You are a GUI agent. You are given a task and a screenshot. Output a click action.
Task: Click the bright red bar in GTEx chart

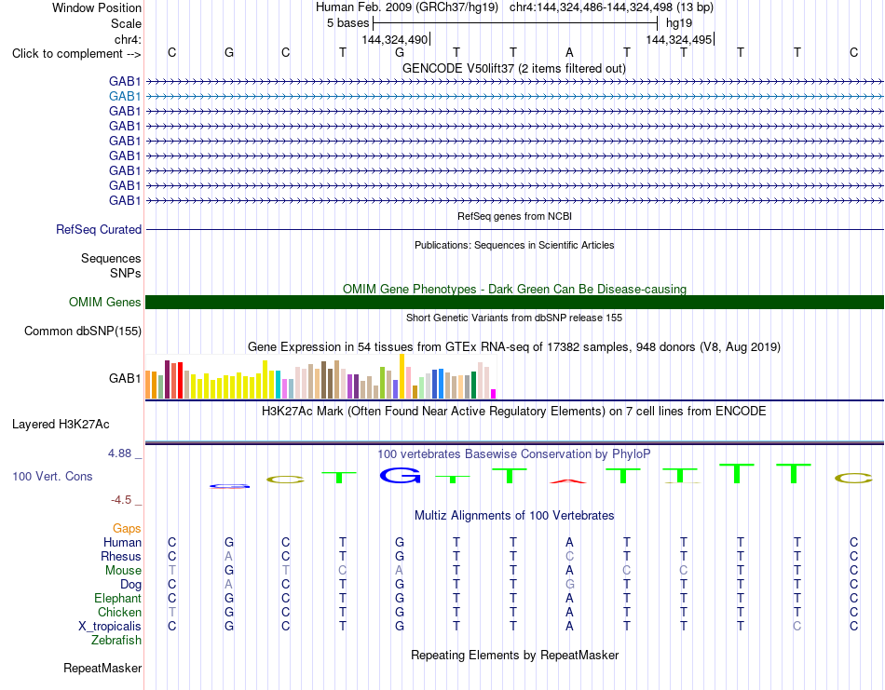tap(180, 381)
